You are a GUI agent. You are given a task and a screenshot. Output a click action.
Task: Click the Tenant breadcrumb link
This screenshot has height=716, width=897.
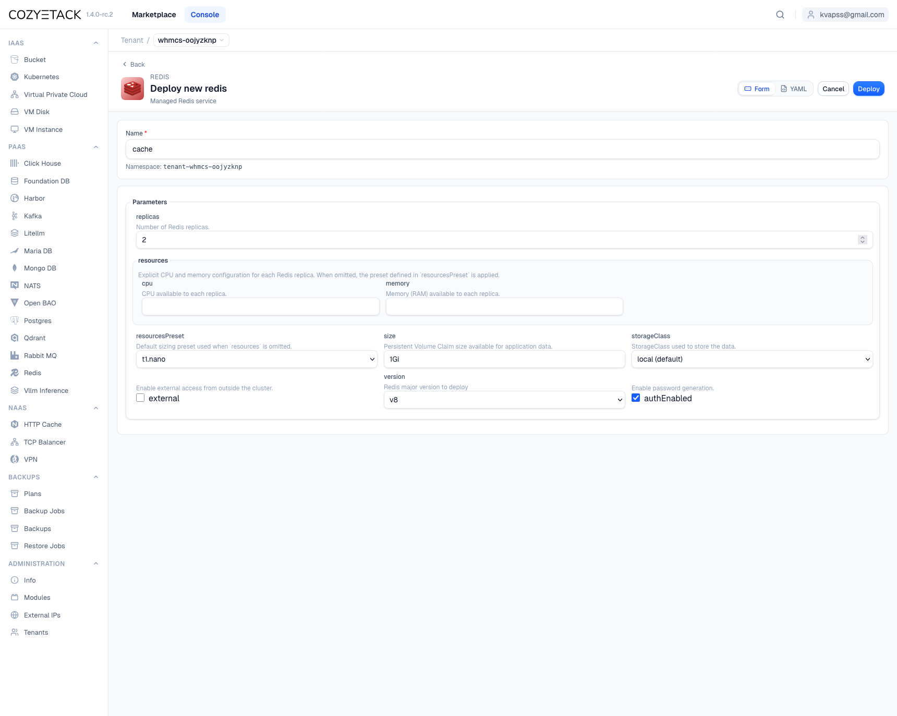click(x=132, y=40)
